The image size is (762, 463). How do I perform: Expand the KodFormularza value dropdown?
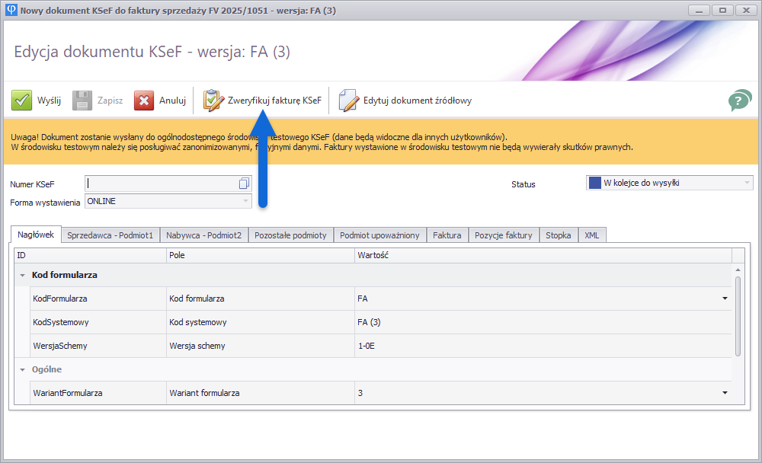pyautogui.click(x=725, y=299)
